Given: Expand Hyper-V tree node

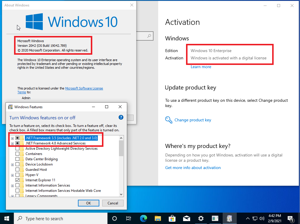Looking at the screenshot, I should [x=12, y=175].
